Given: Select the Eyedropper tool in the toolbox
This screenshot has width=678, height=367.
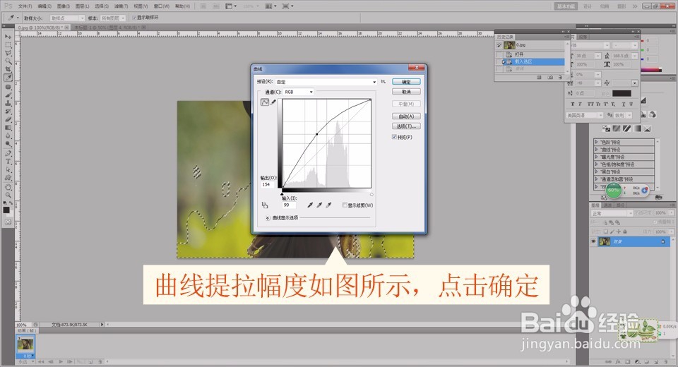Looking at the screenshot, I should (x=8, y=78).
